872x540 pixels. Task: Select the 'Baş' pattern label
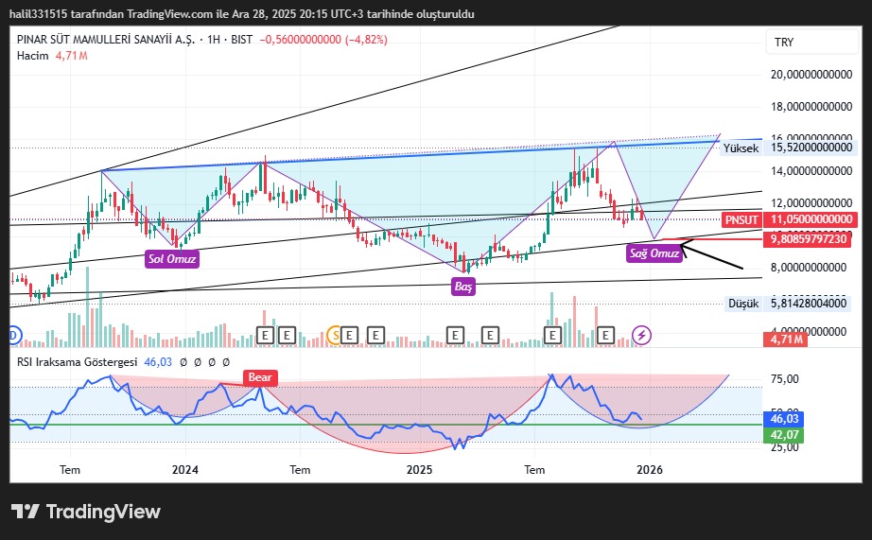tap(463, 287)
